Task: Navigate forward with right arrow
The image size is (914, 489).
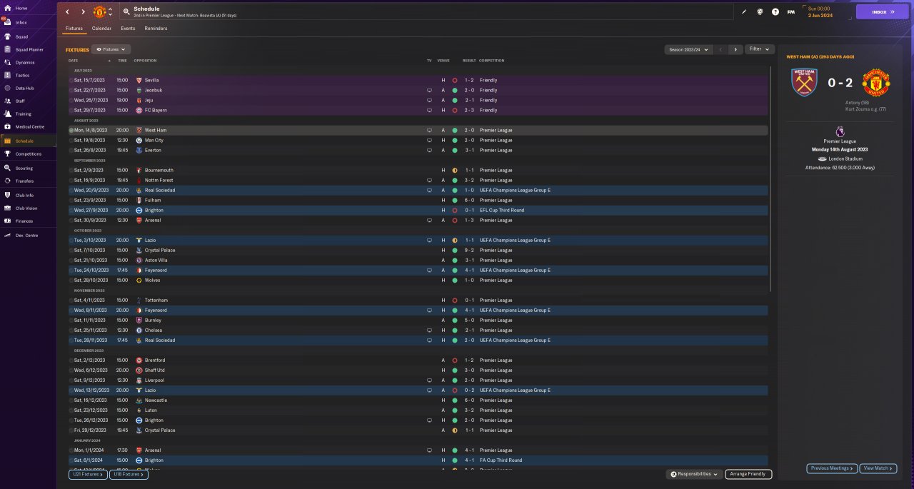Action: (x=83, y=12)
